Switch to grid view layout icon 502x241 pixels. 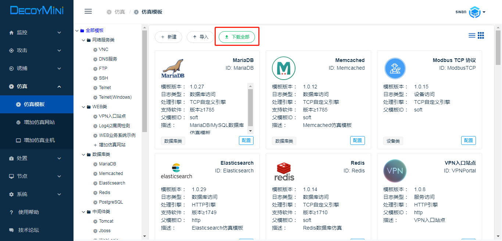pos(481,36)
